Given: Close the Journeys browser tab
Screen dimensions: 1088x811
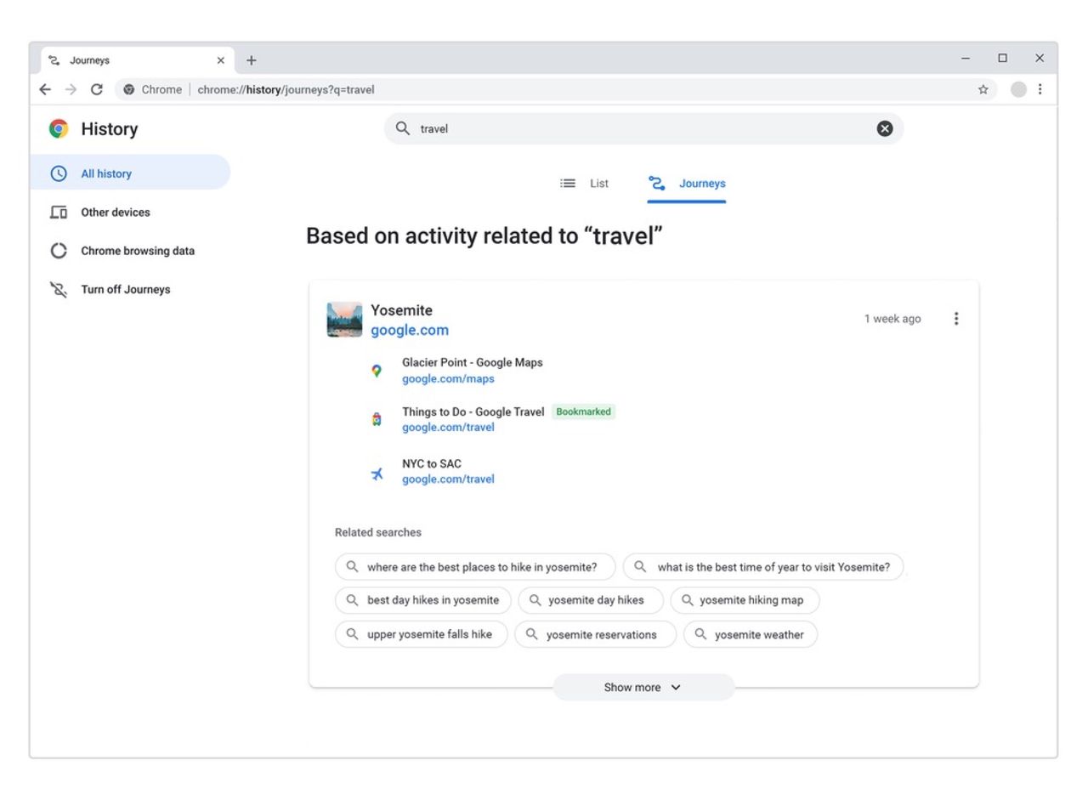Looking at the screenshot, I should coord(220,60).
